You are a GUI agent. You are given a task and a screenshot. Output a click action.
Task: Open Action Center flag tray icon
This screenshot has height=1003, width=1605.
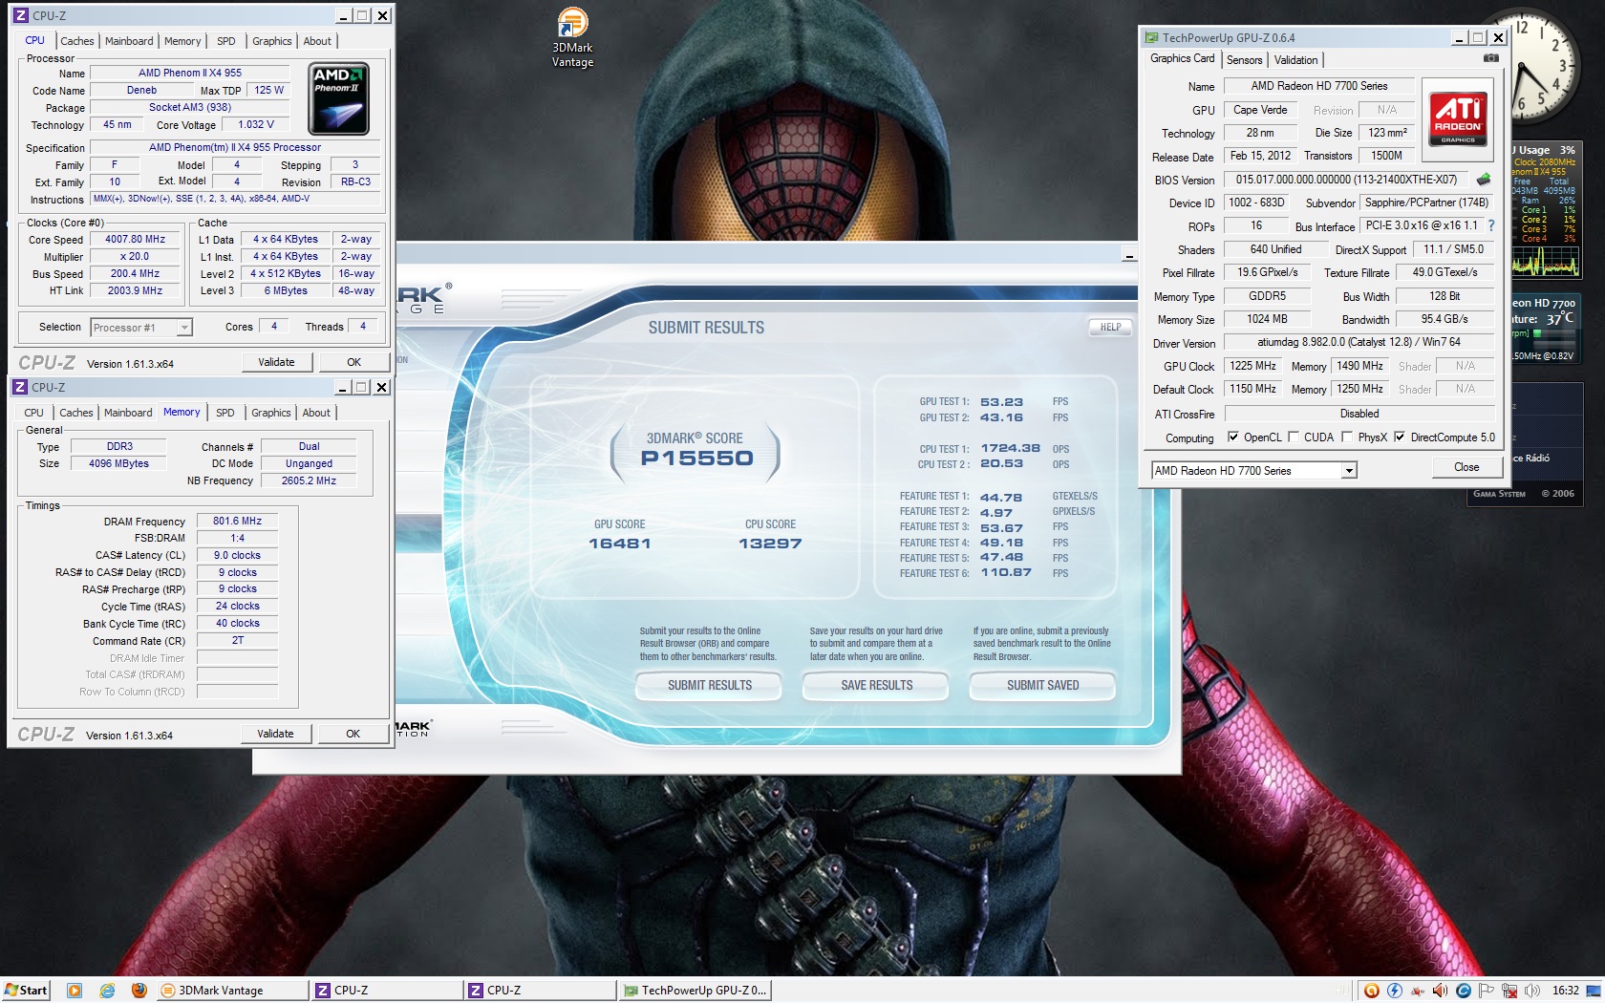tap(1486, 991)
